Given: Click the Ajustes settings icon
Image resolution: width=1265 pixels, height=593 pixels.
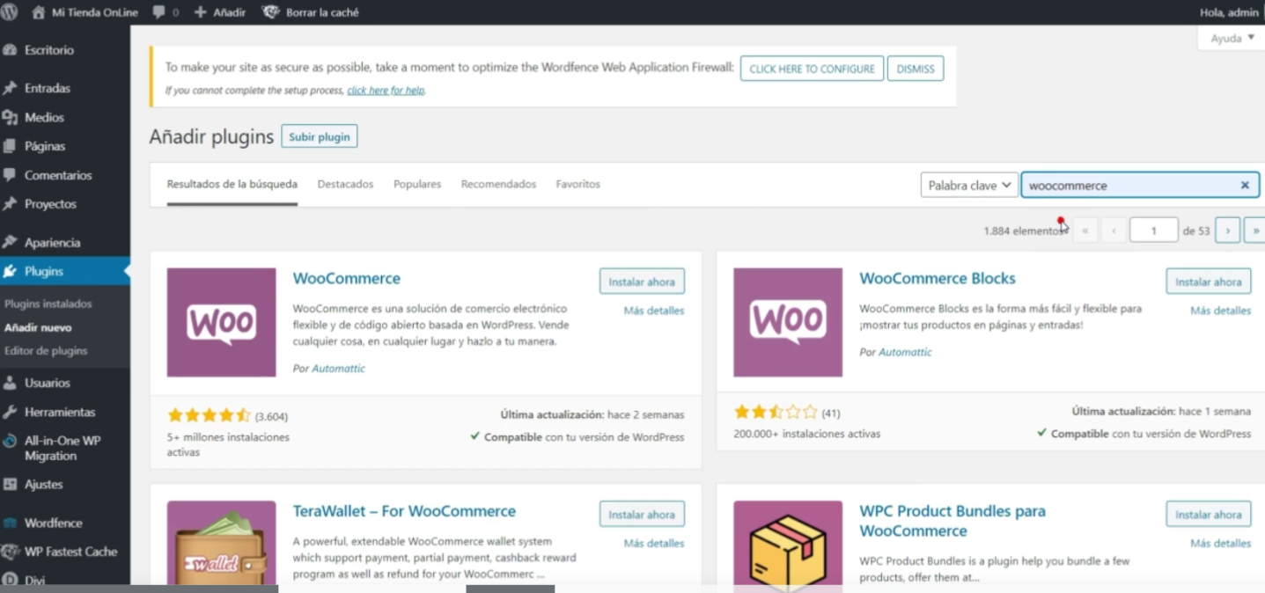Looking at the screenshot, I should tap(11, 484).
